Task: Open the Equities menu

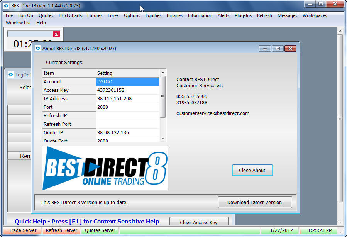Action: click(153, 15)
